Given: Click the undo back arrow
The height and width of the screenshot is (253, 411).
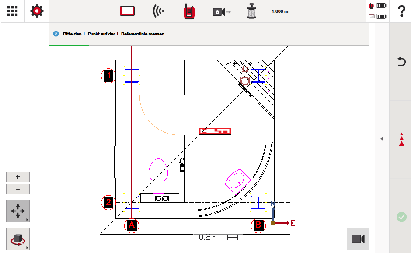Looking at the screenshot, I should 401,62.
